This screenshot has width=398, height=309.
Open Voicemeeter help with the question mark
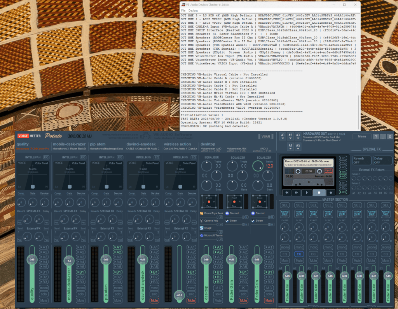tap(376, 137)
